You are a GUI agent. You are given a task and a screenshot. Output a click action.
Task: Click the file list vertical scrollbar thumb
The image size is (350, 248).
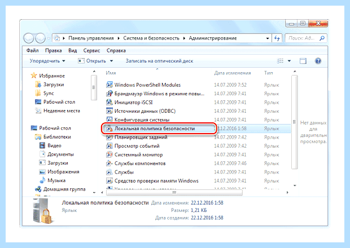click(x=295, y=122)
